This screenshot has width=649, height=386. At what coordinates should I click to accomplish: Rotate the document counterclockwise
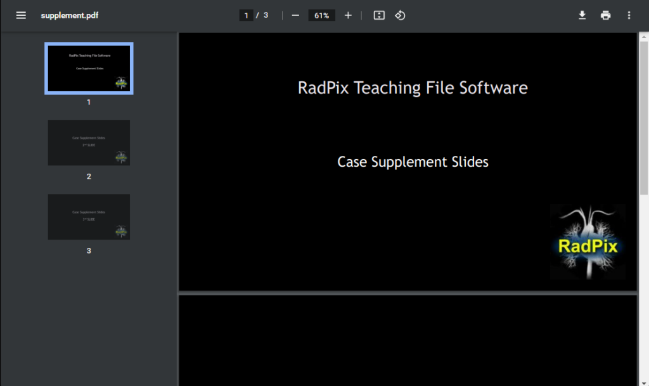[x=400, y=15]
